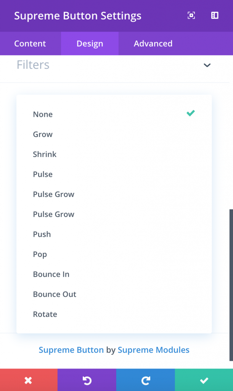Click the sidebar snap layout icon
Screen dimensions: 233x391
tap(215, 15)
